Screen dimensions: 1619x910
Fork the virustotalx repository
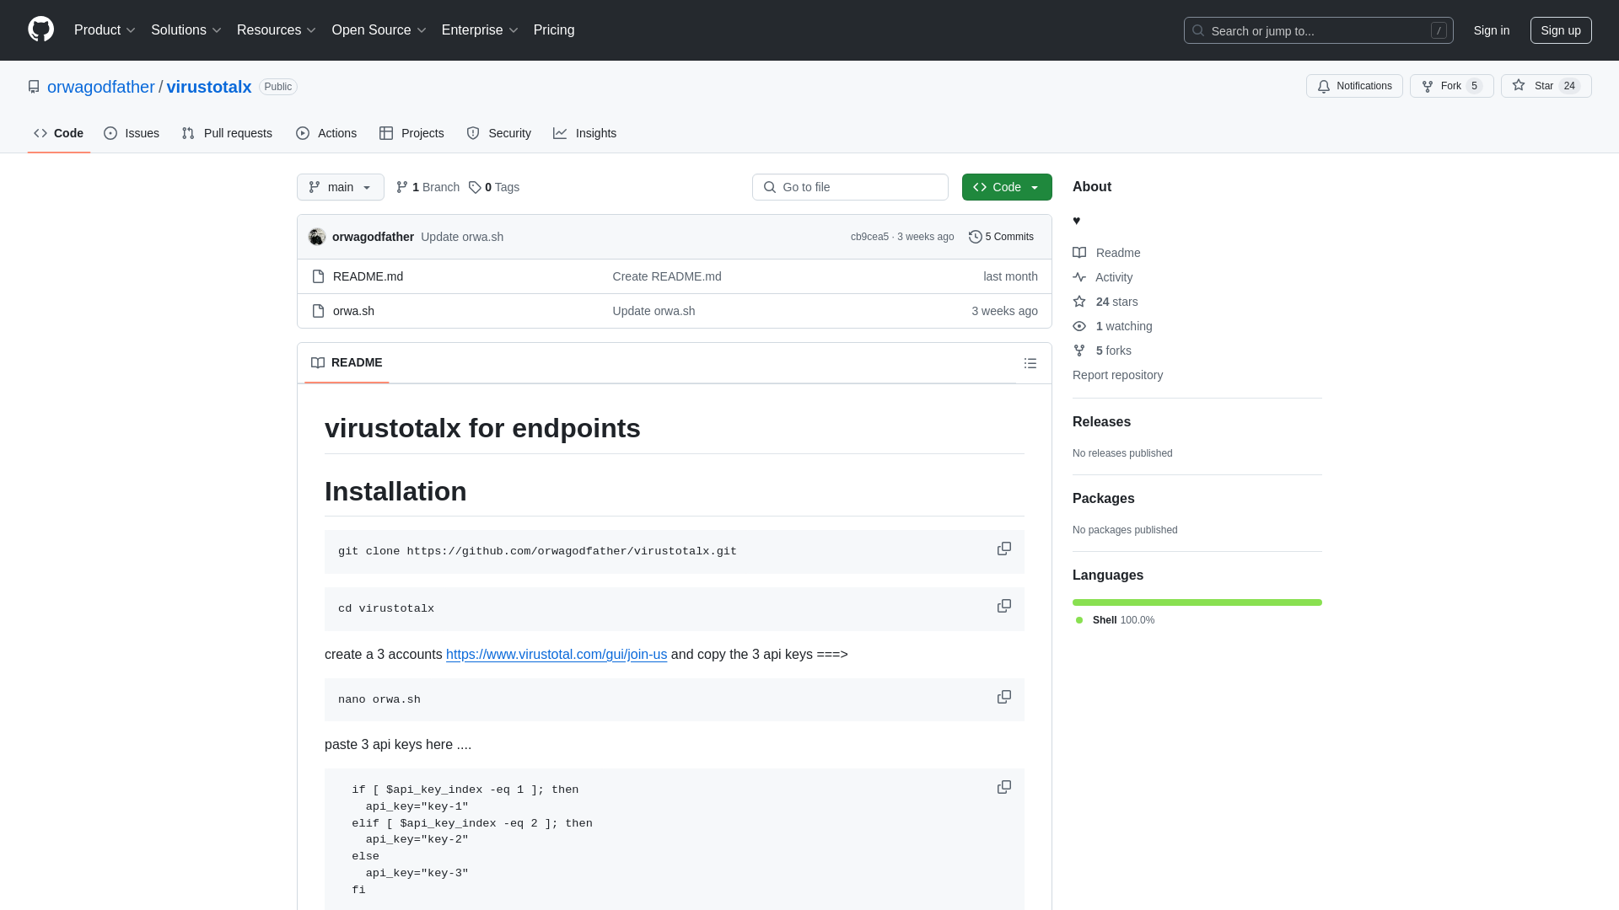pos(1451,86)
